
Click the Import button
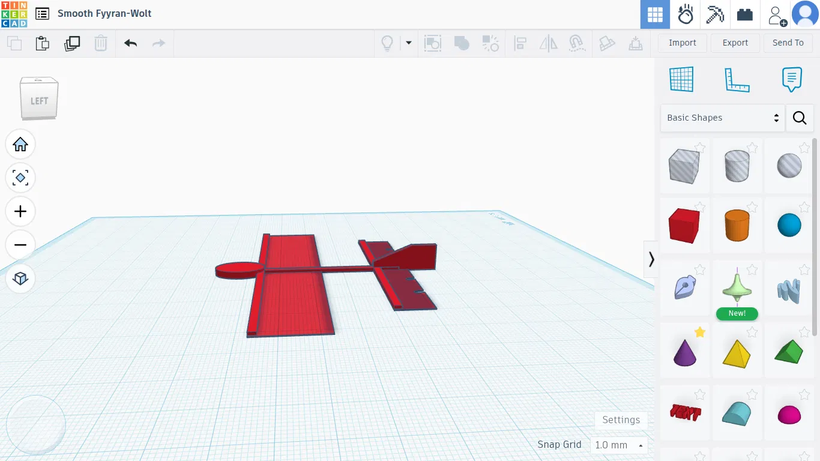coord(683,43)
